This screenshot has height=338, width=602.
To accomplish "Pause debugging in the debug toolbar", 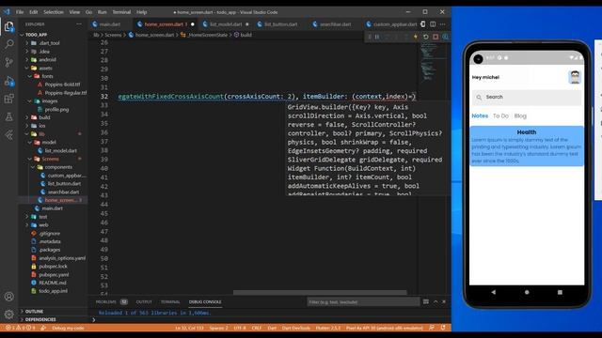I will tap(377, 38).
